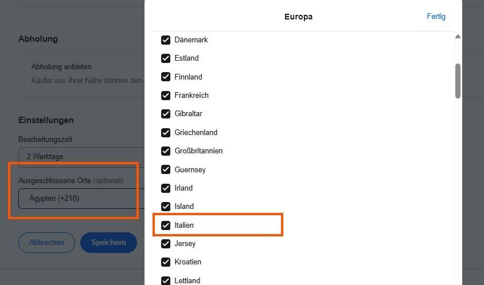Screen dimensions: 484x285
Task: Uncheck the Dänemark checkbox
Action: point(166,40)
